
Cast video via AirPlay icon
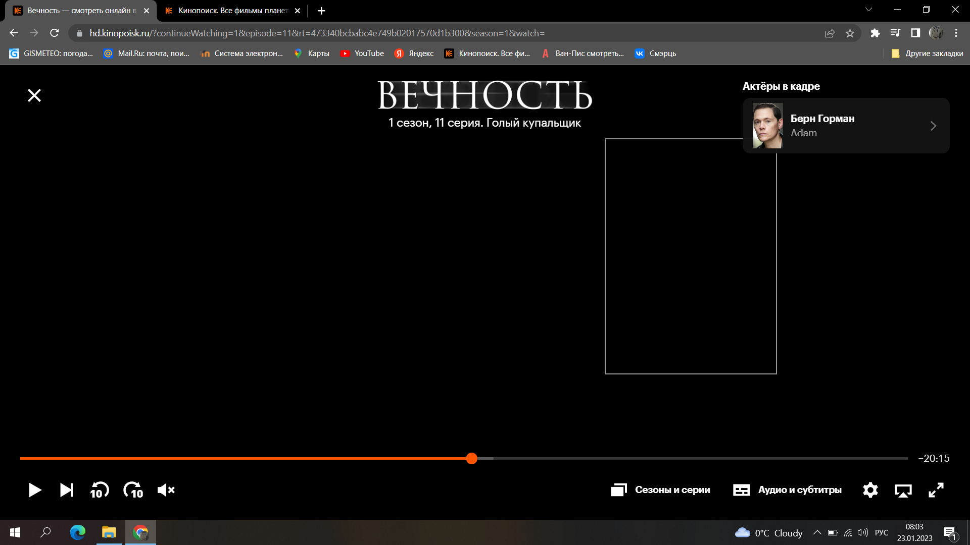(x=903, y=490)
